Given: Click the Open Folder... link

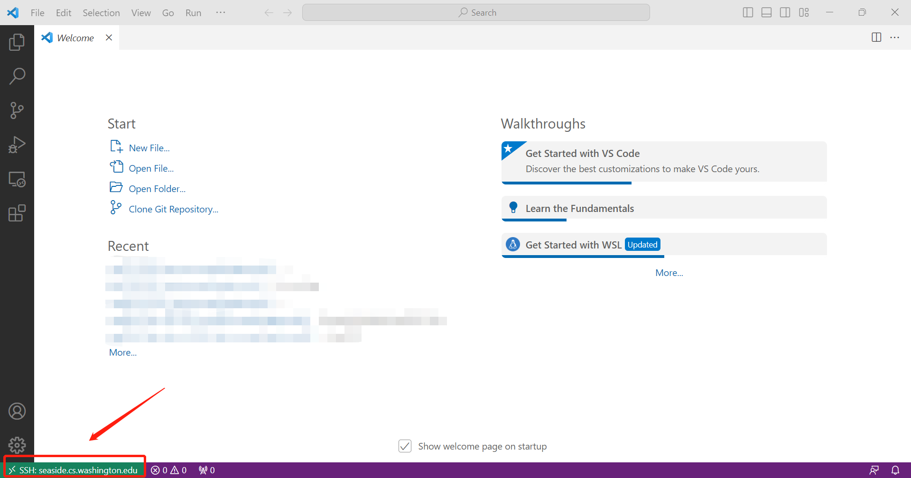Looking at the screenshot, I should point(157,189).
